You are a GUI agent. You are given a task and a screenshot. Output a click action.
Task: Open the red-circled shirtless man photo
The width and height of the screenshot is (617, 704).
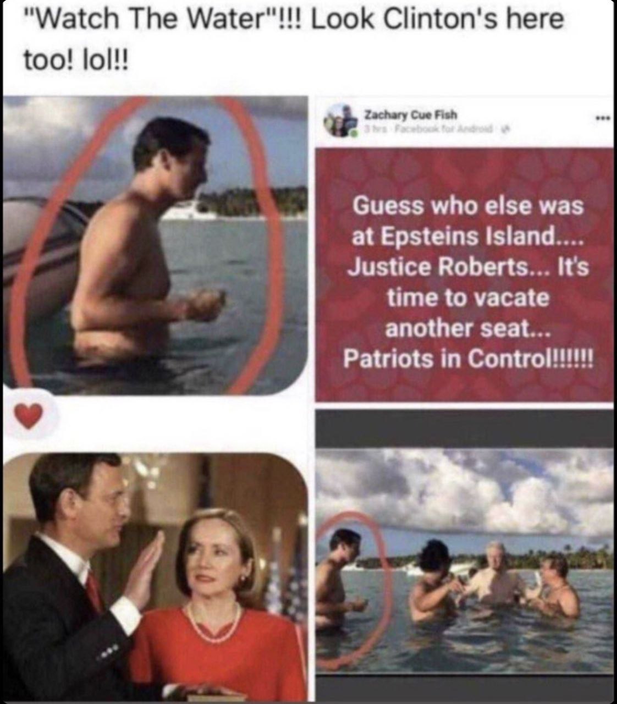point(155,245)
